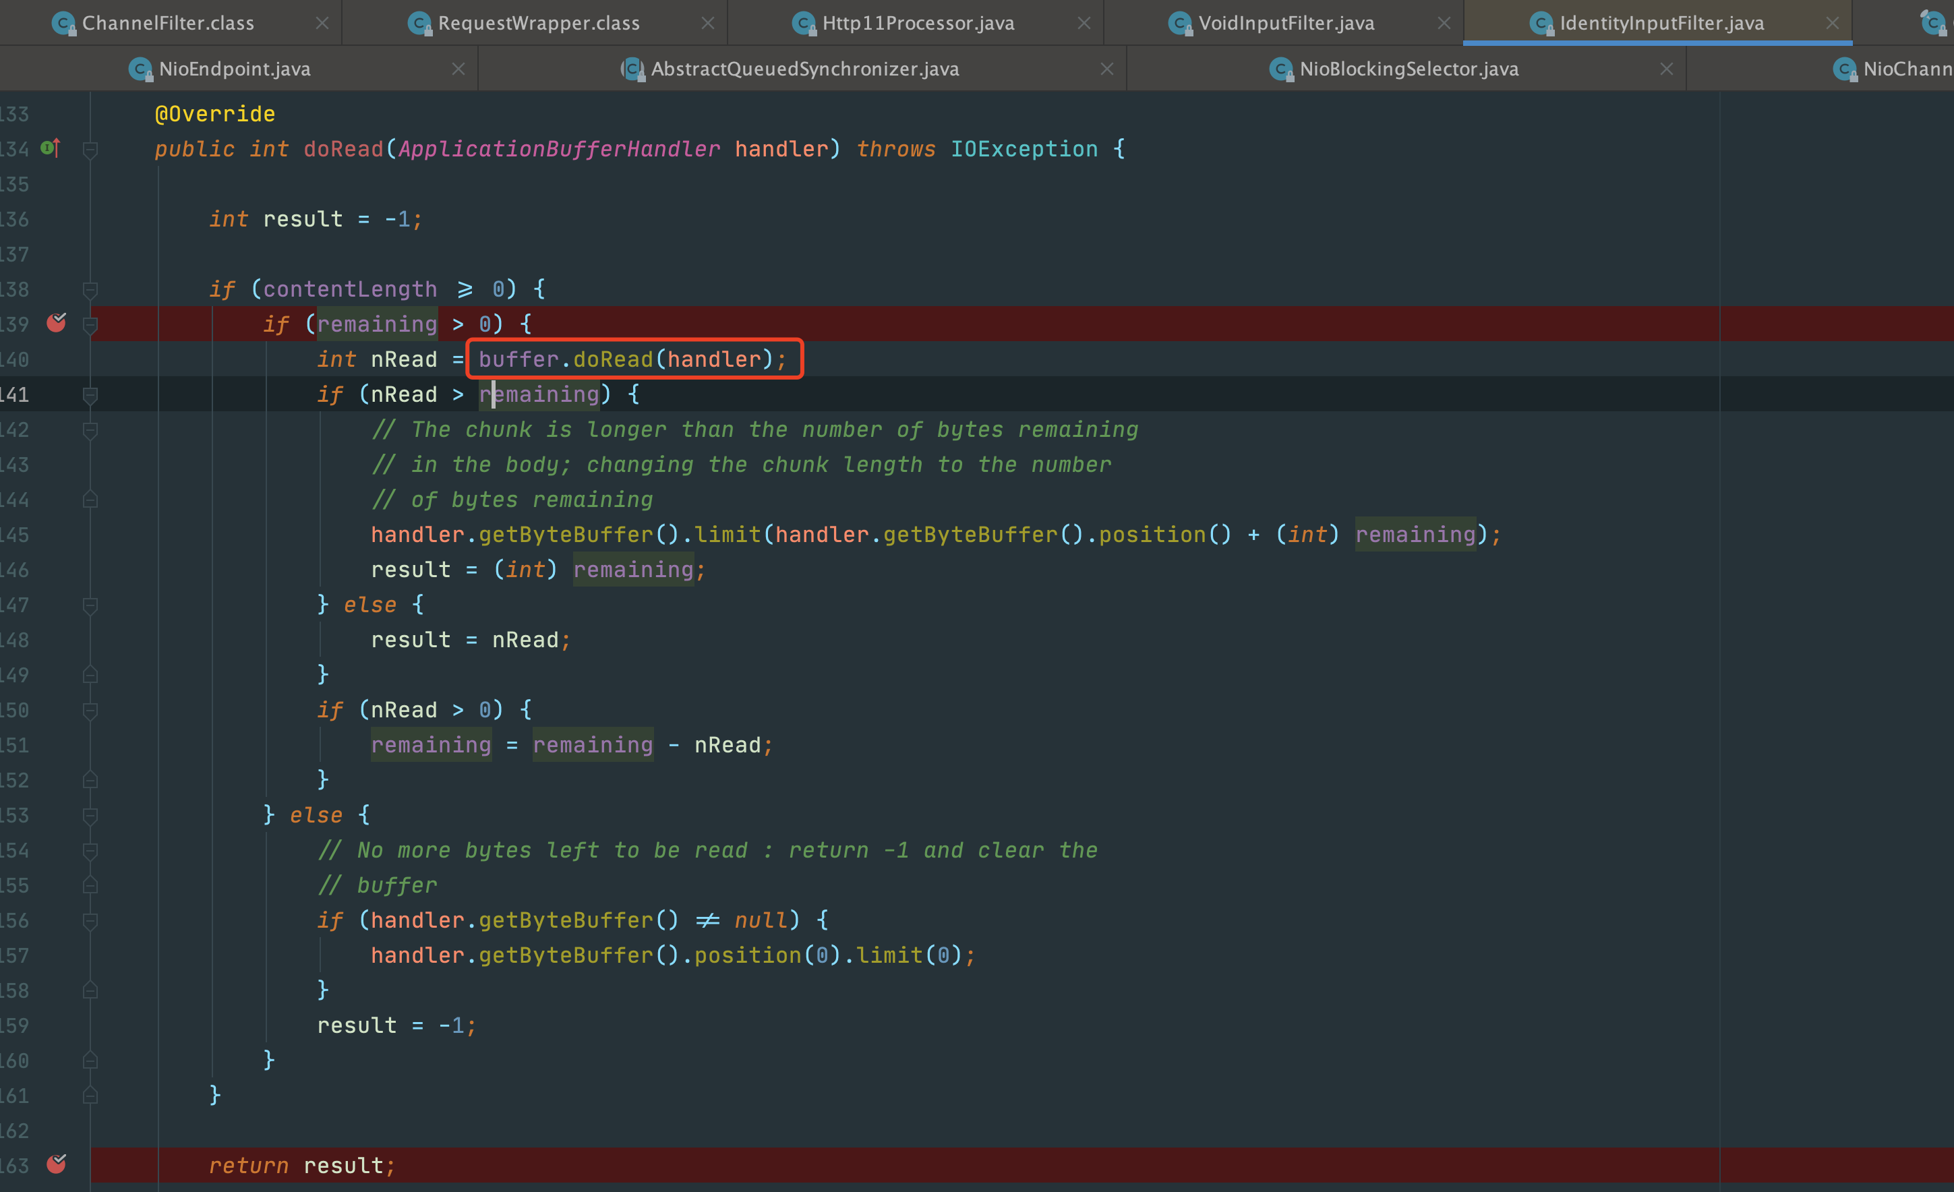Toggle the breakpoint on line 163
Image resolution: width=1954 pixels, height=1192 pixels.
click(x=57, y=1164)
